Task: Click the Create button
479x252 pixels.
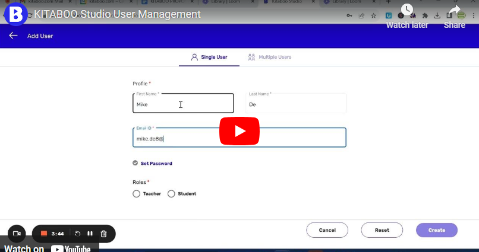Action: point(437,230)
